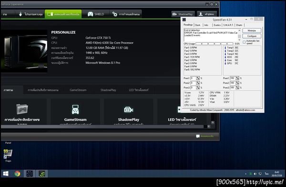This screenshot has width=286, height=187.
Task: Open the Windows Start button
Action: tap(6, 174)
